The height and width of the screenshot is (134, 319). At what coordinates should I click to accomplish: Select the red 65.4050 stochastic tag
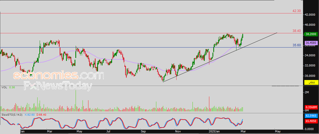(x=312, y=121)
